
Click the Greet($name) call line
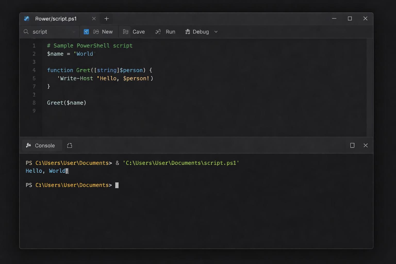point(67,103)
